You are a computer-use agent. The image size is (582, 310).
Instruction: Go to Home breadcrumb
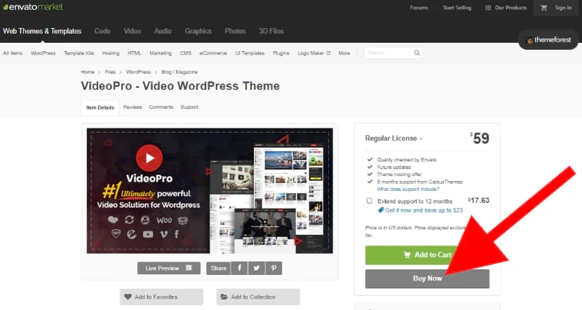point(88,72)
